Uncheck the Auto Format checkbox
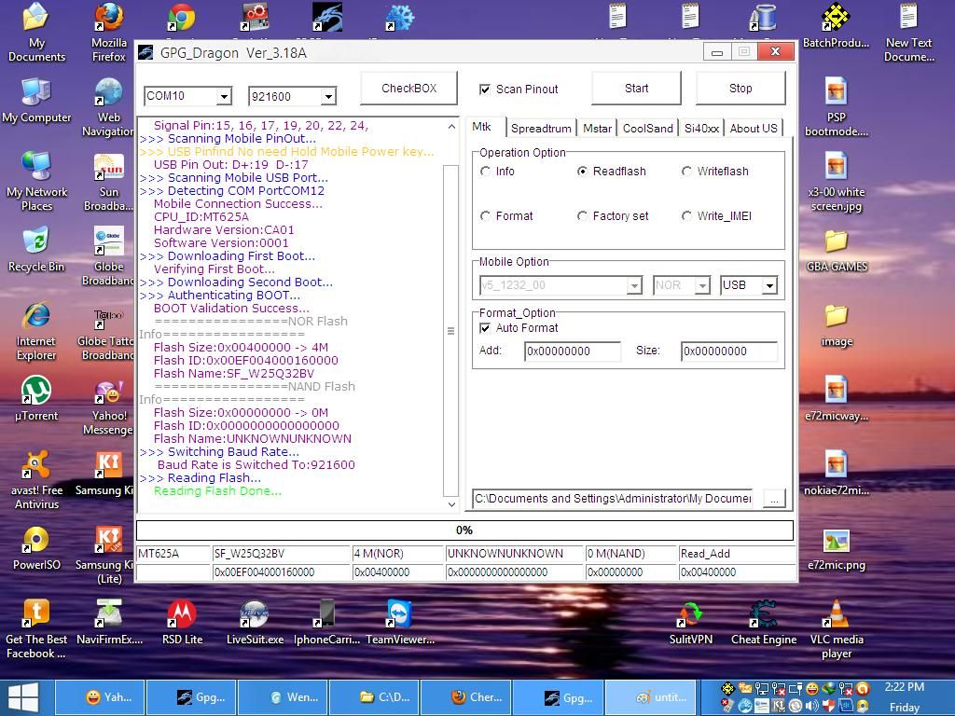This screenshot has height=716, width=955. click(x=485, y=328)
